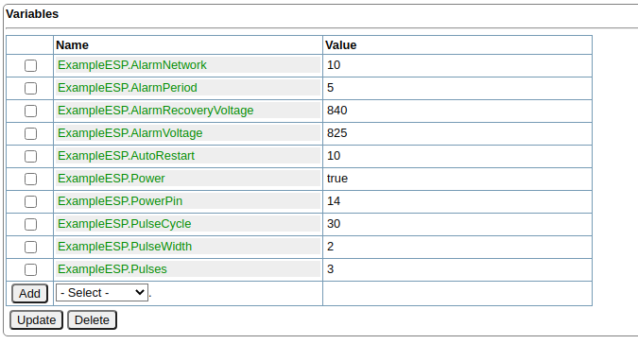Click the ExampleESP.AutoRestart name

126,156
